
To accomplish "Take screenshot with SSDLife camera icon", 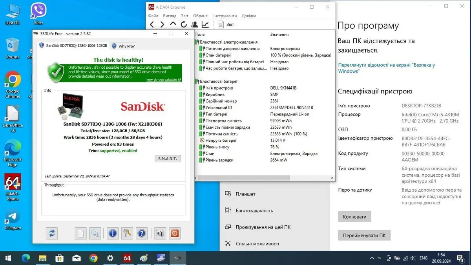I will pos(160,234).
